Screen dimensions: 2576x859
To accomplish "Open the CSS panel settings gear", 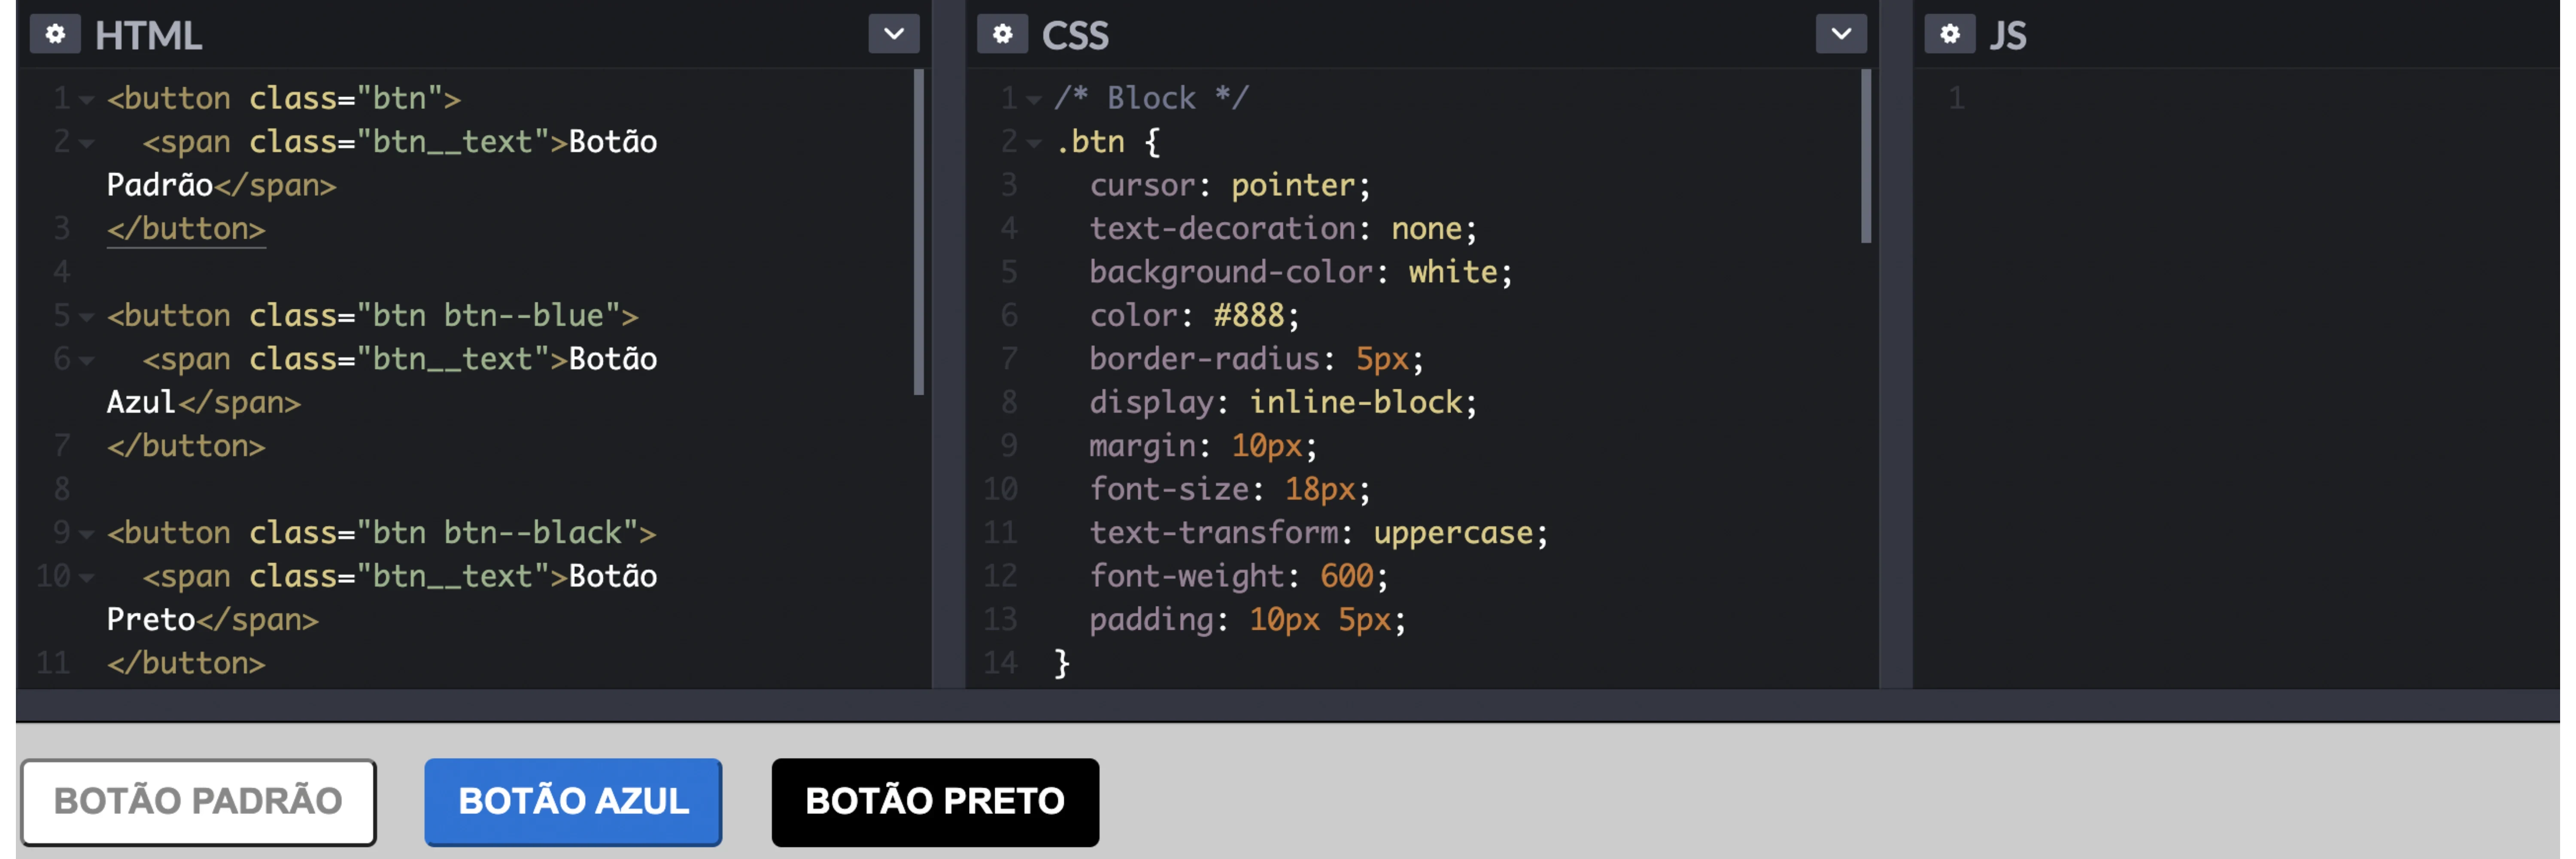I will pos(1002,33).
